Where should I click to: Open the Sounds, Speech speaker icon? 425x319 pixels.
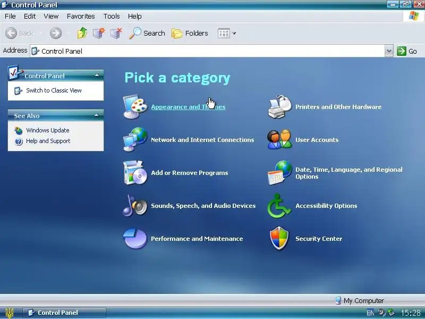(x=135, y=206)
